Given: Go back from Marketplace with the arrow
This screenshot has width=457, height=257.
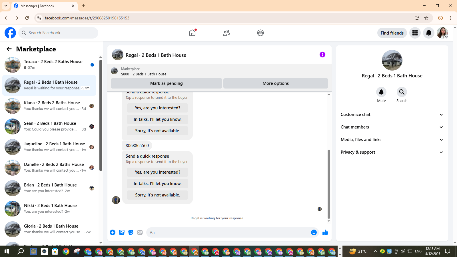Looking at the screenshot, I should [x=9, y=49].
